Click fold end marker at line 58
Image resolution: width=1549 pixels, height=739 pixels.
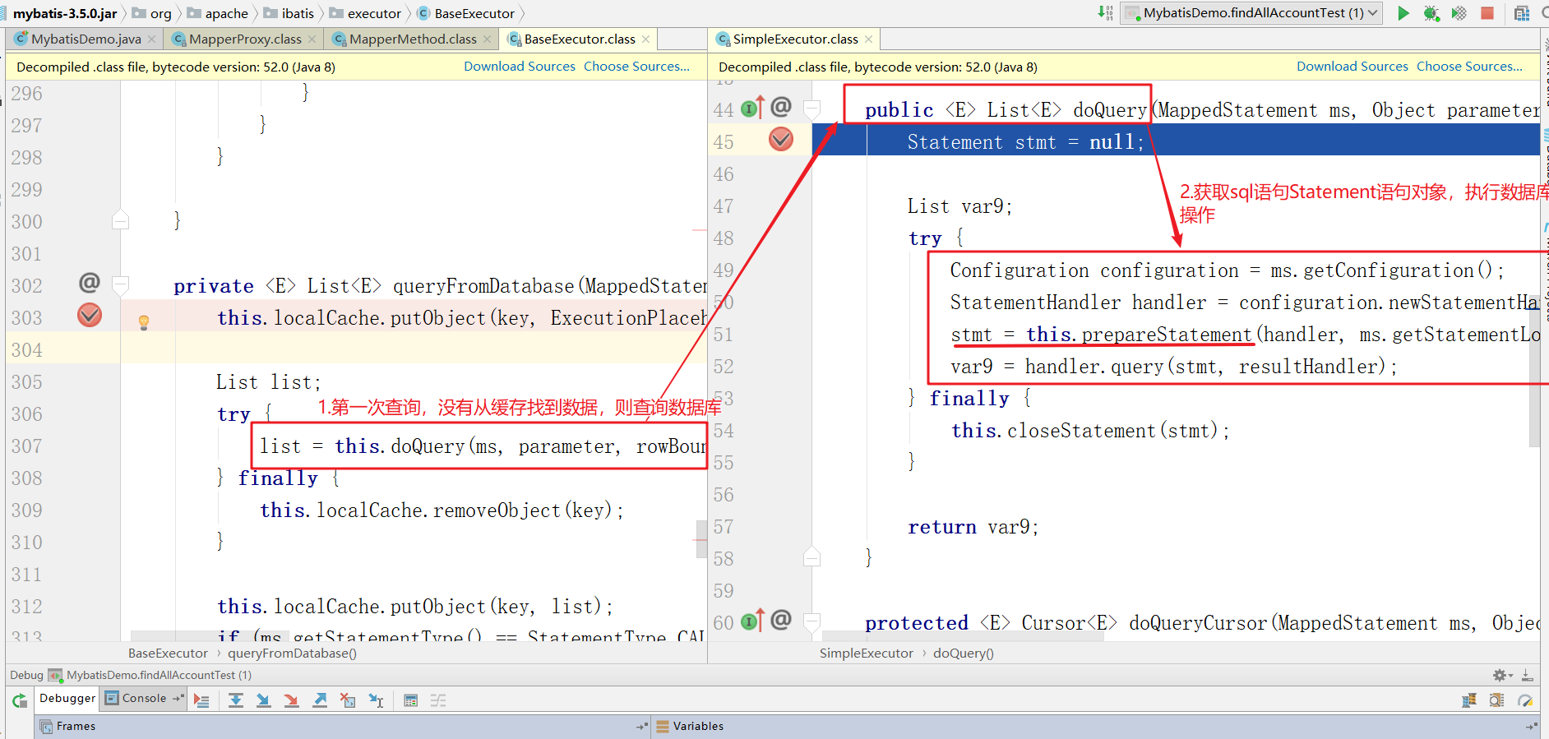(811, 557)
